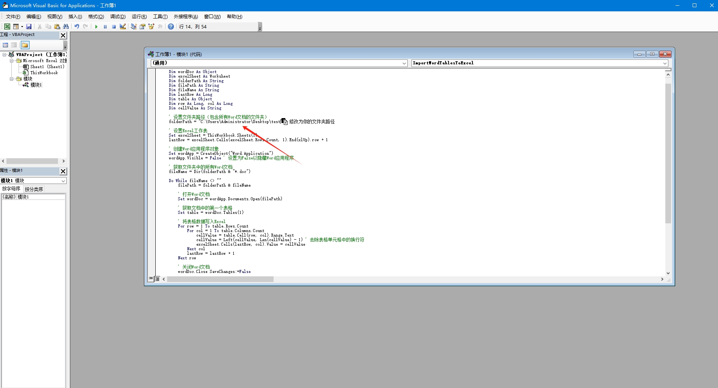Select ThisWorkbook in project tree
718x388 pixels.
click(x=44, y=73)
